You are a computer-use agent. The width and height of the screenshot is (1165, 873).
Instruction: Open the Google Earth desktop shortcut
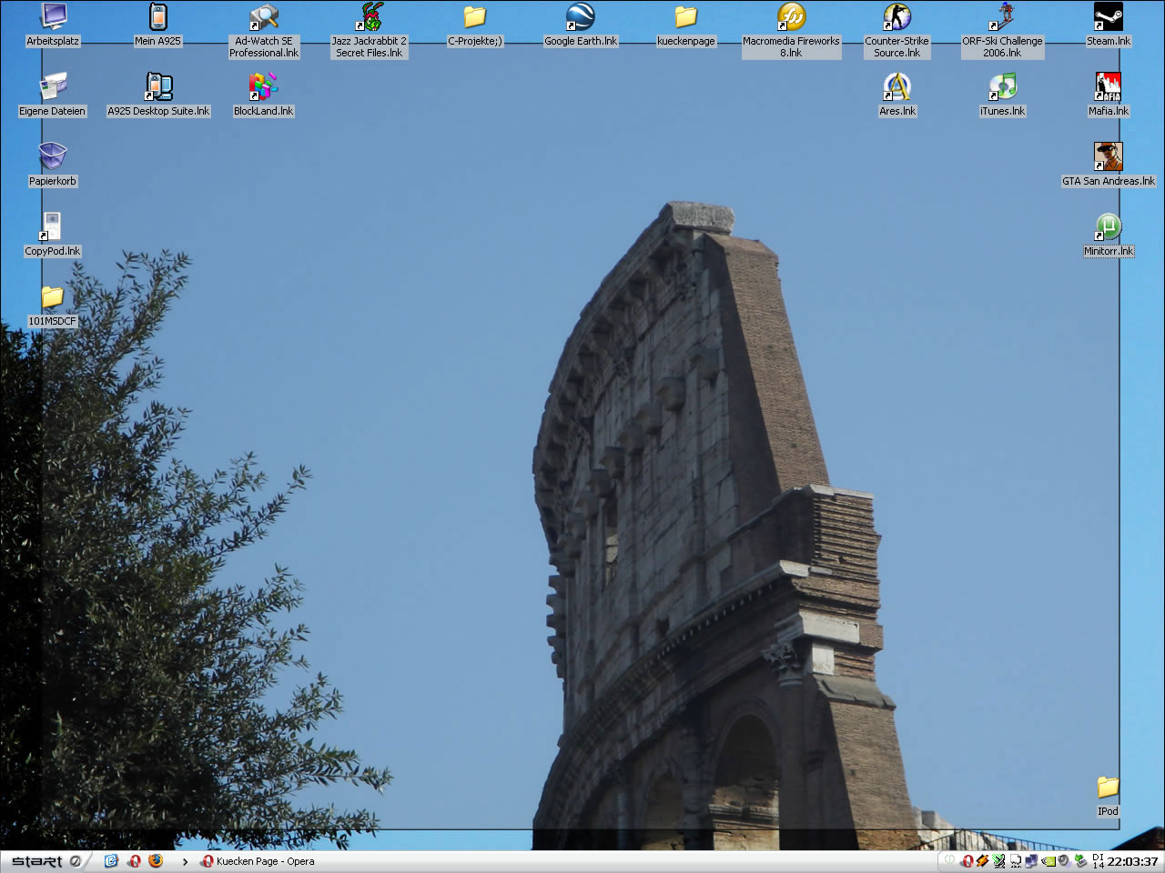[580, 17]
